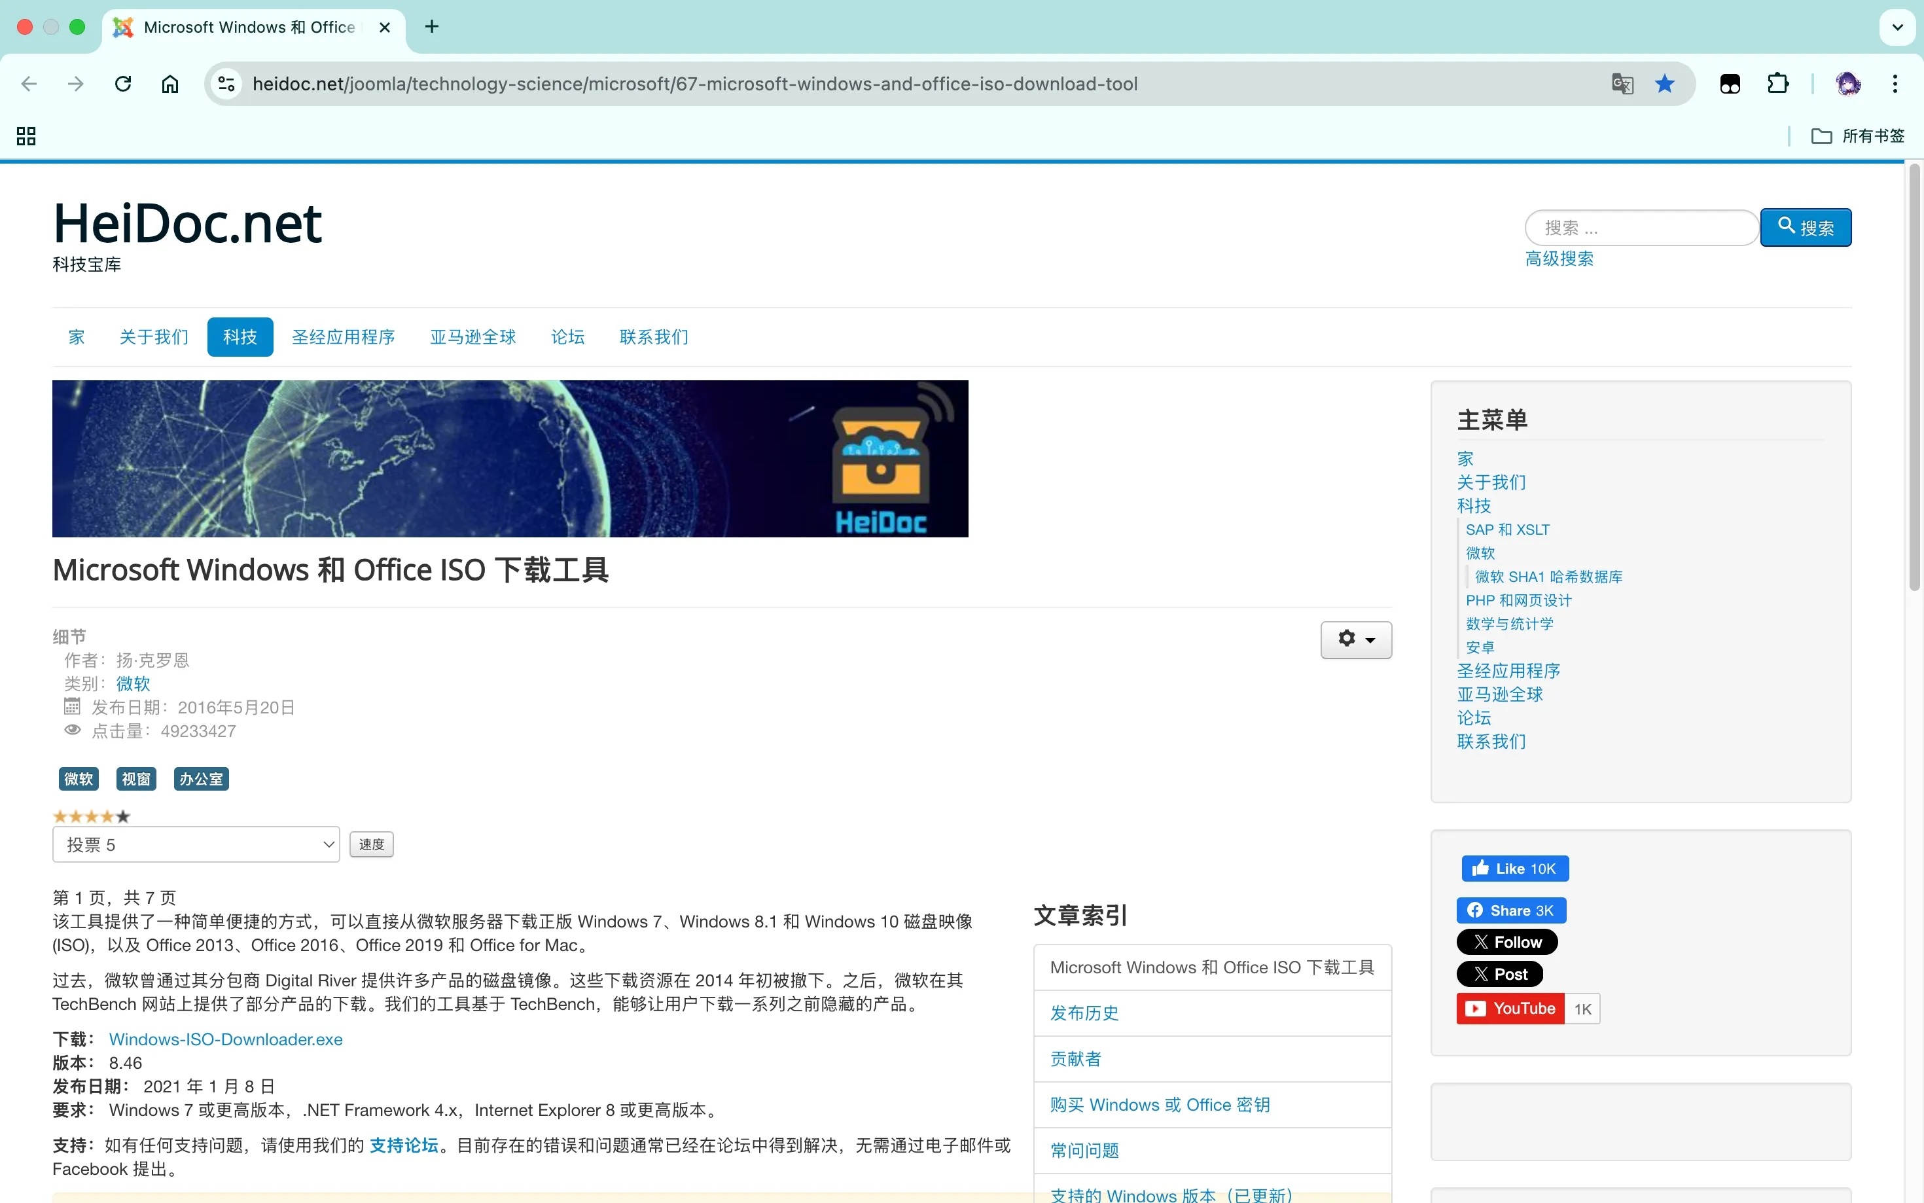Viewport: 1924px width, 1203px height.
Task: Click the Windows-ISO-Downloader.exe download link
Action: 225,1039
